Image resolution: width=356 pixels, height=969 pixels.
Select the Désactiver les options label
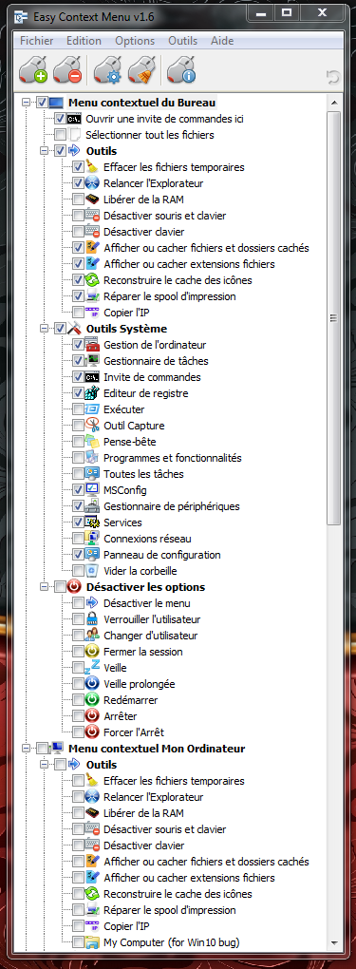coord(146,587)
